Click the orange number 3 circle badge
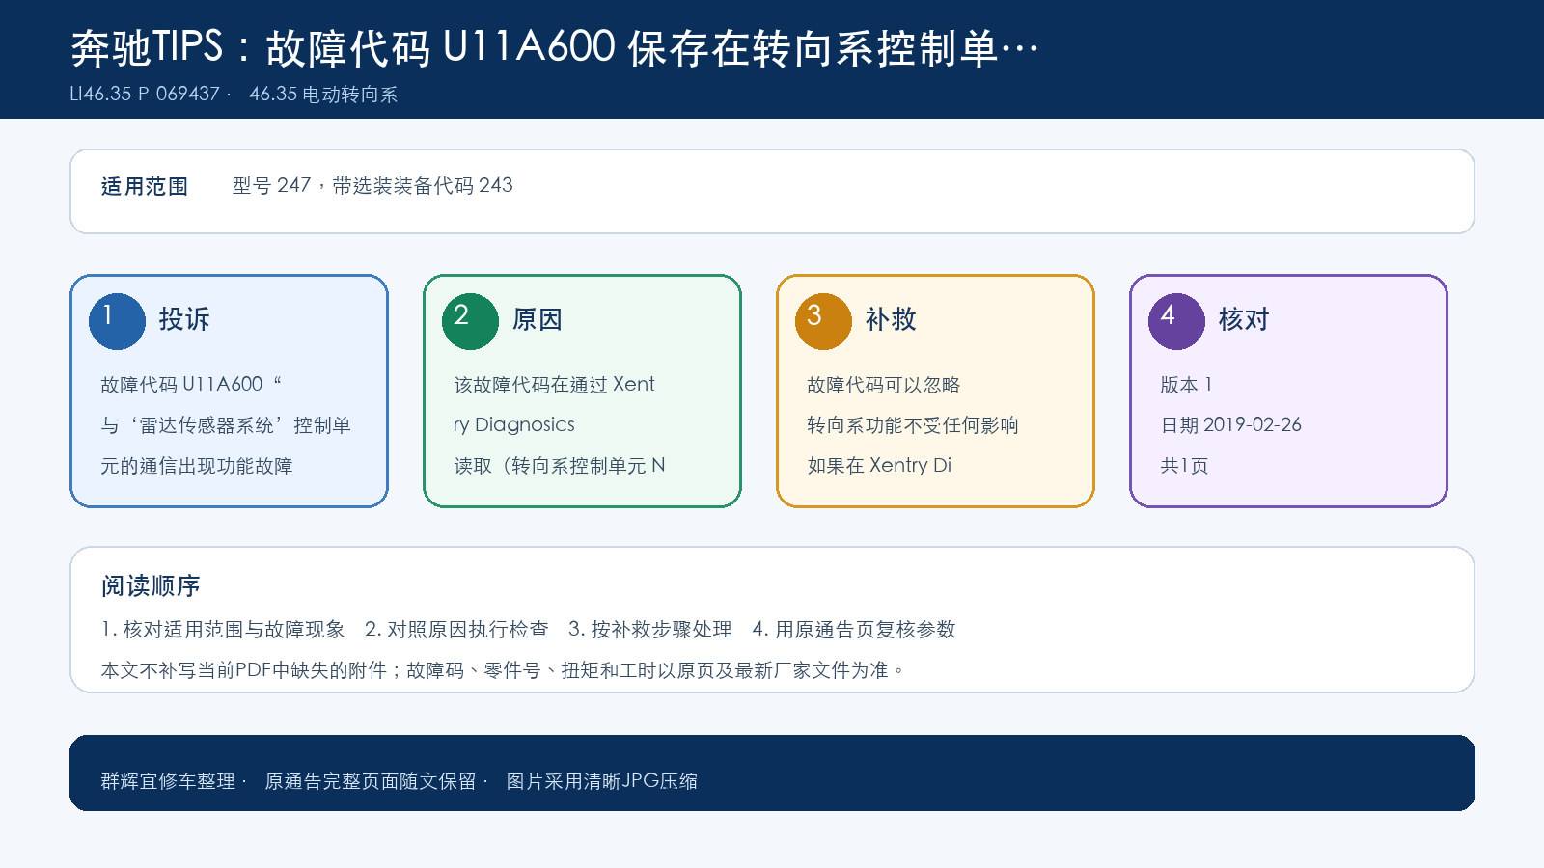This screenshot has height=868, width=1544. tap(823, 321)
